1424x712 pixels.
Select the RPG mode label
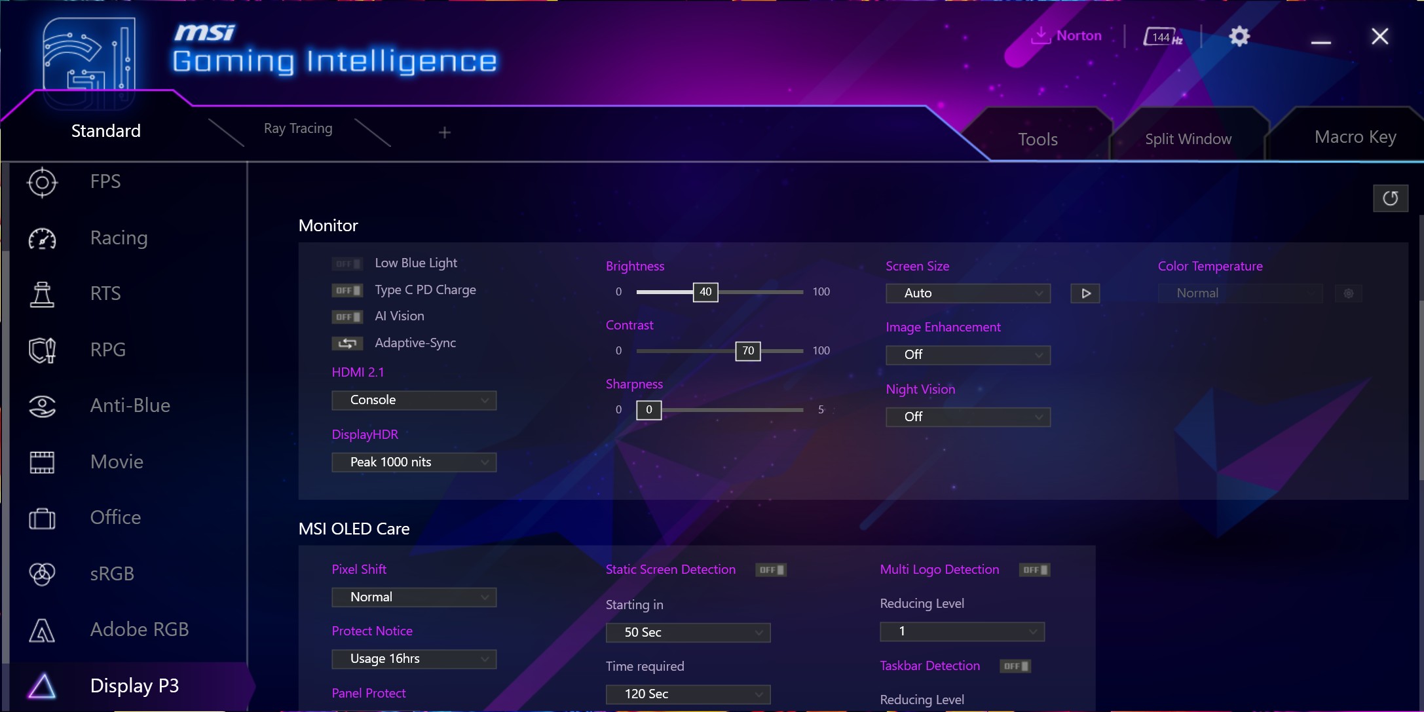[x=108, y=350]
